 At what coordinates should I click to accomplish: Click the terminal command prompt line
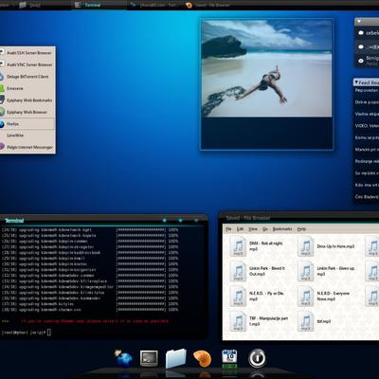(x=27, y=333)
